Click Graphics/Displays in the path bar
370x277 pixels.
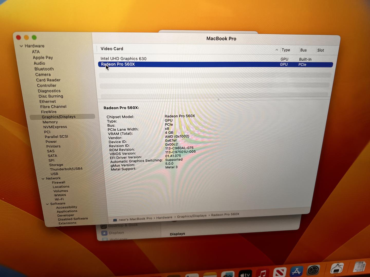click(x=192, y=216)
